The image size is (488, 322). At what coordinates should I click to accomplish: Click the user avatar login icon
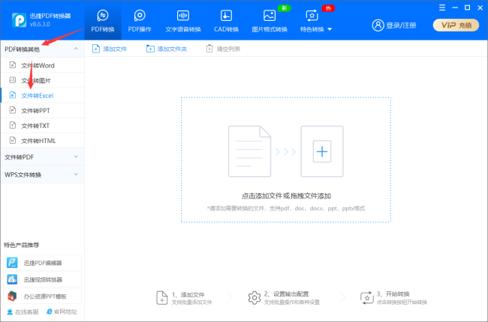[x=378, y=25]
